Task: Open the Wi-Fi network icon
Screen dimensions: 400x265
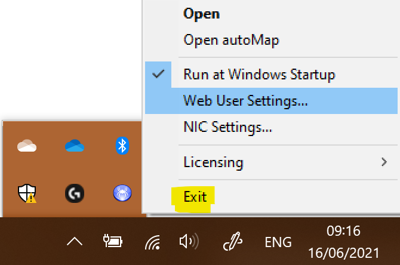Action: click(x=153, y=242)
